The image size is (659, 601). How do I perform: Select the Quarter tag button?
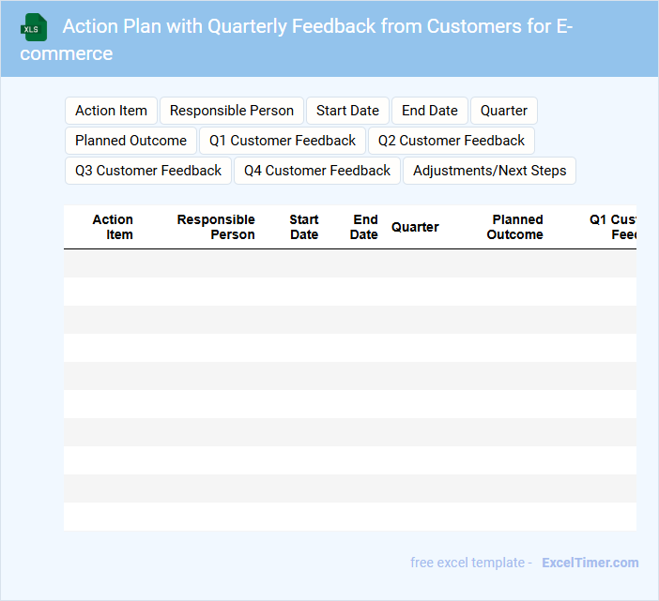(x=504, y=111)
